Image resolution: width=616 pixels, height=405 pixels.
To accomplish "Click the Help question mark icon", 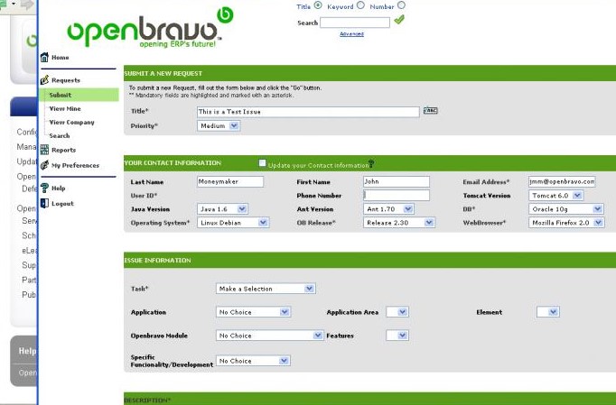I will (x=44, y=188).
